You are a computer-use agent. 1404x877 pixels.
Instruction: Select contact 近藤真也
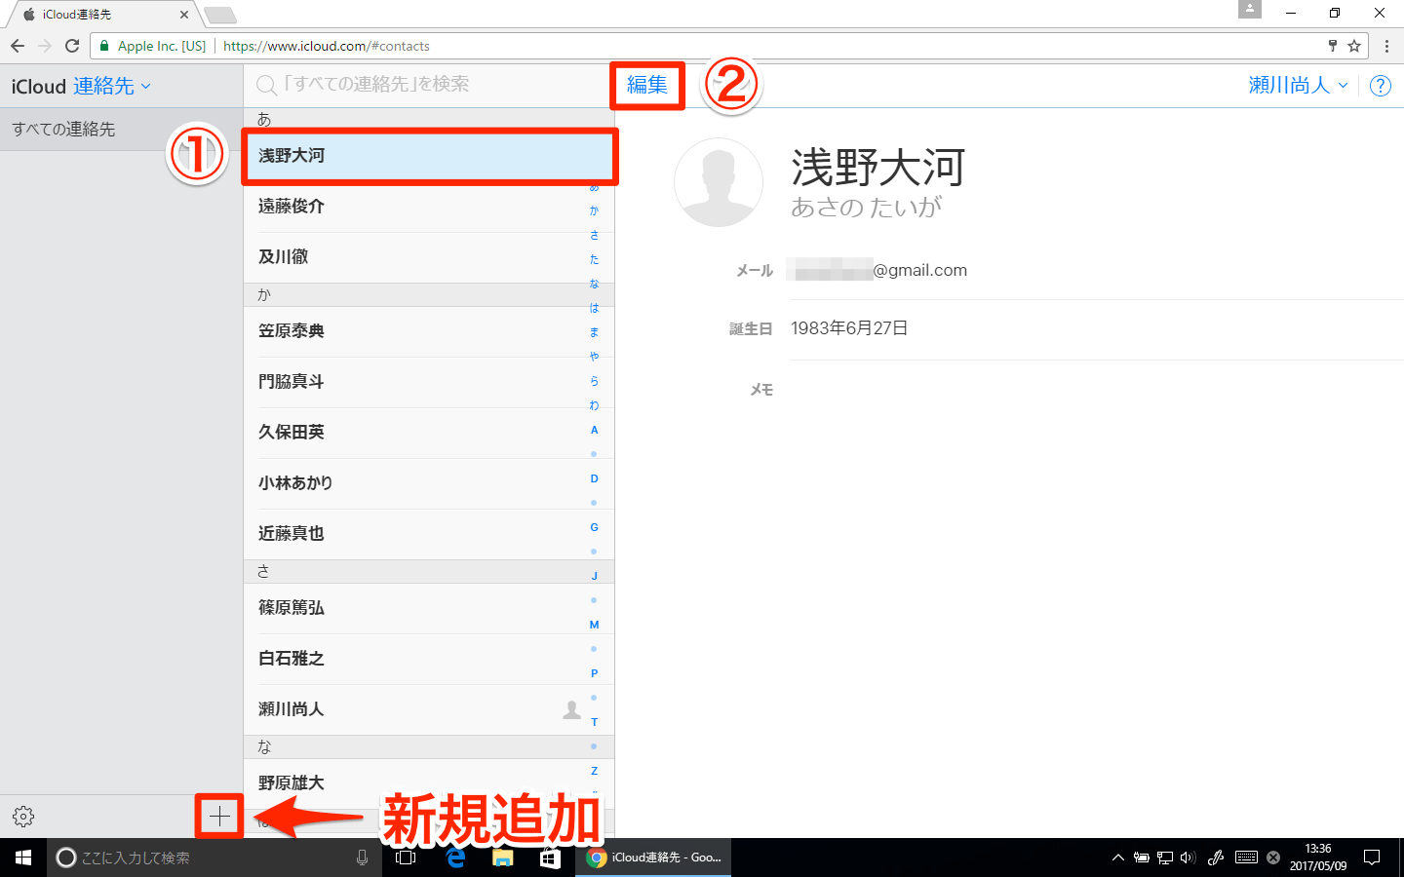point(429,534)
